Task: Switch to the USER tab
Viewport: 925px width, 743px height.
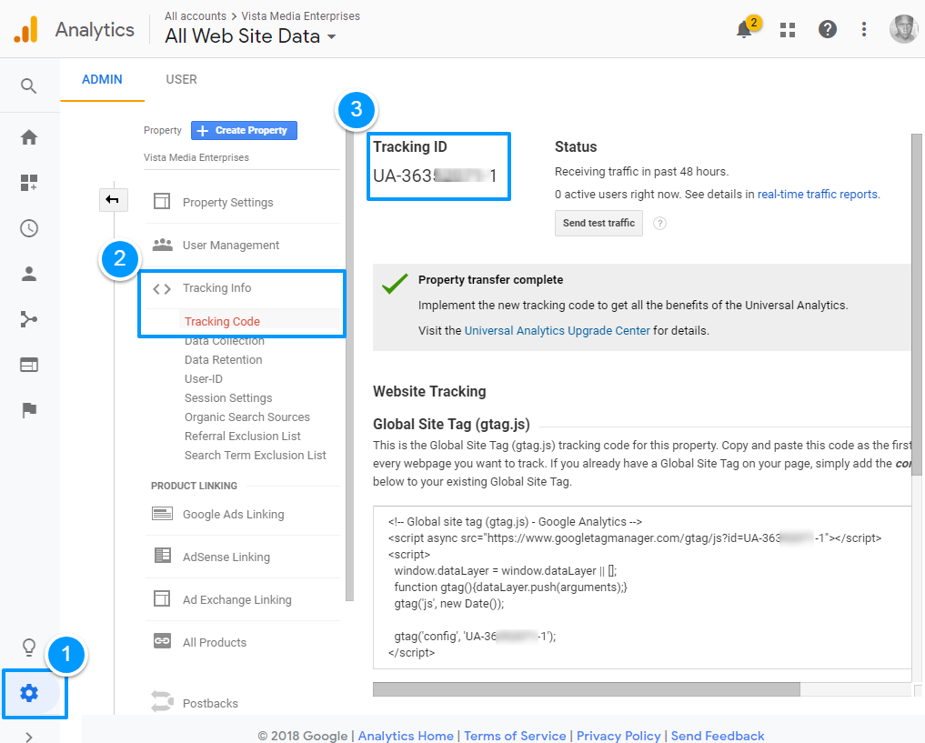Action: coord(181,79)
